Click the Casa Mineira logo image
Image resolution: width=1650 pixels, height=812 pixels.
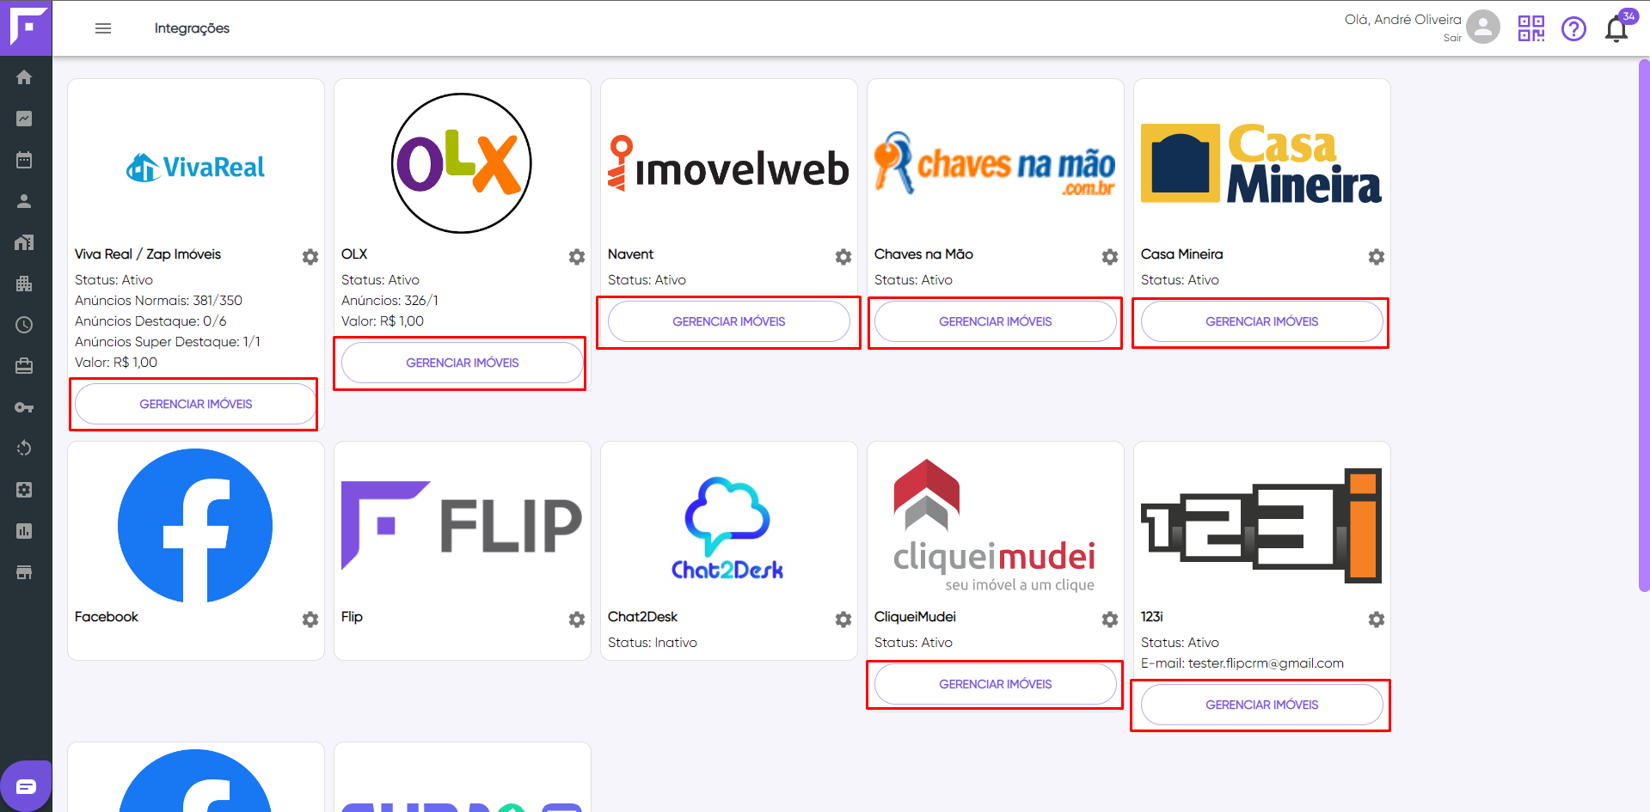click(x=1261, y=163)
